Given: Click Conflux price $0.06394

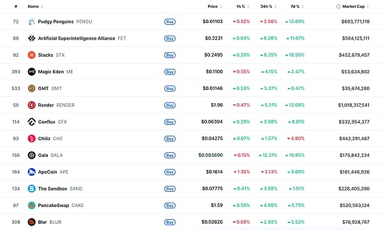Looking at the screenshot, I should click(x=212, y=122).
